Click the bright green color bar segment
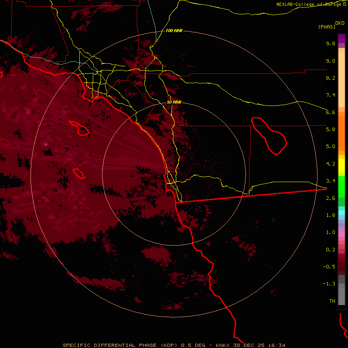The height and width of the screenshot is (348, 348). tap(341, 187)
